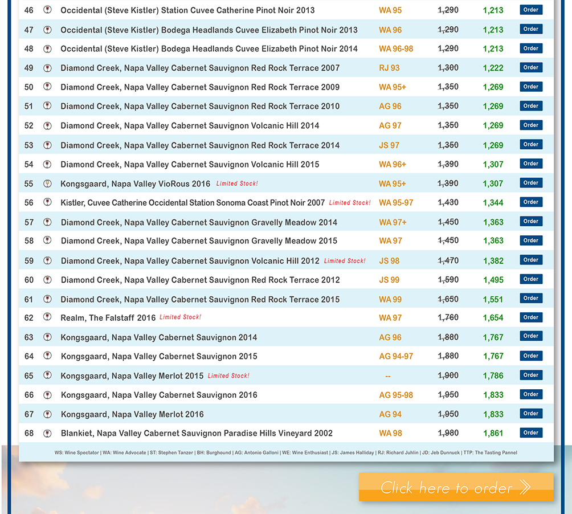Order Kongsgaard VioRous 2016
Viewport: 572px width, 514px height.
point(531,183)
